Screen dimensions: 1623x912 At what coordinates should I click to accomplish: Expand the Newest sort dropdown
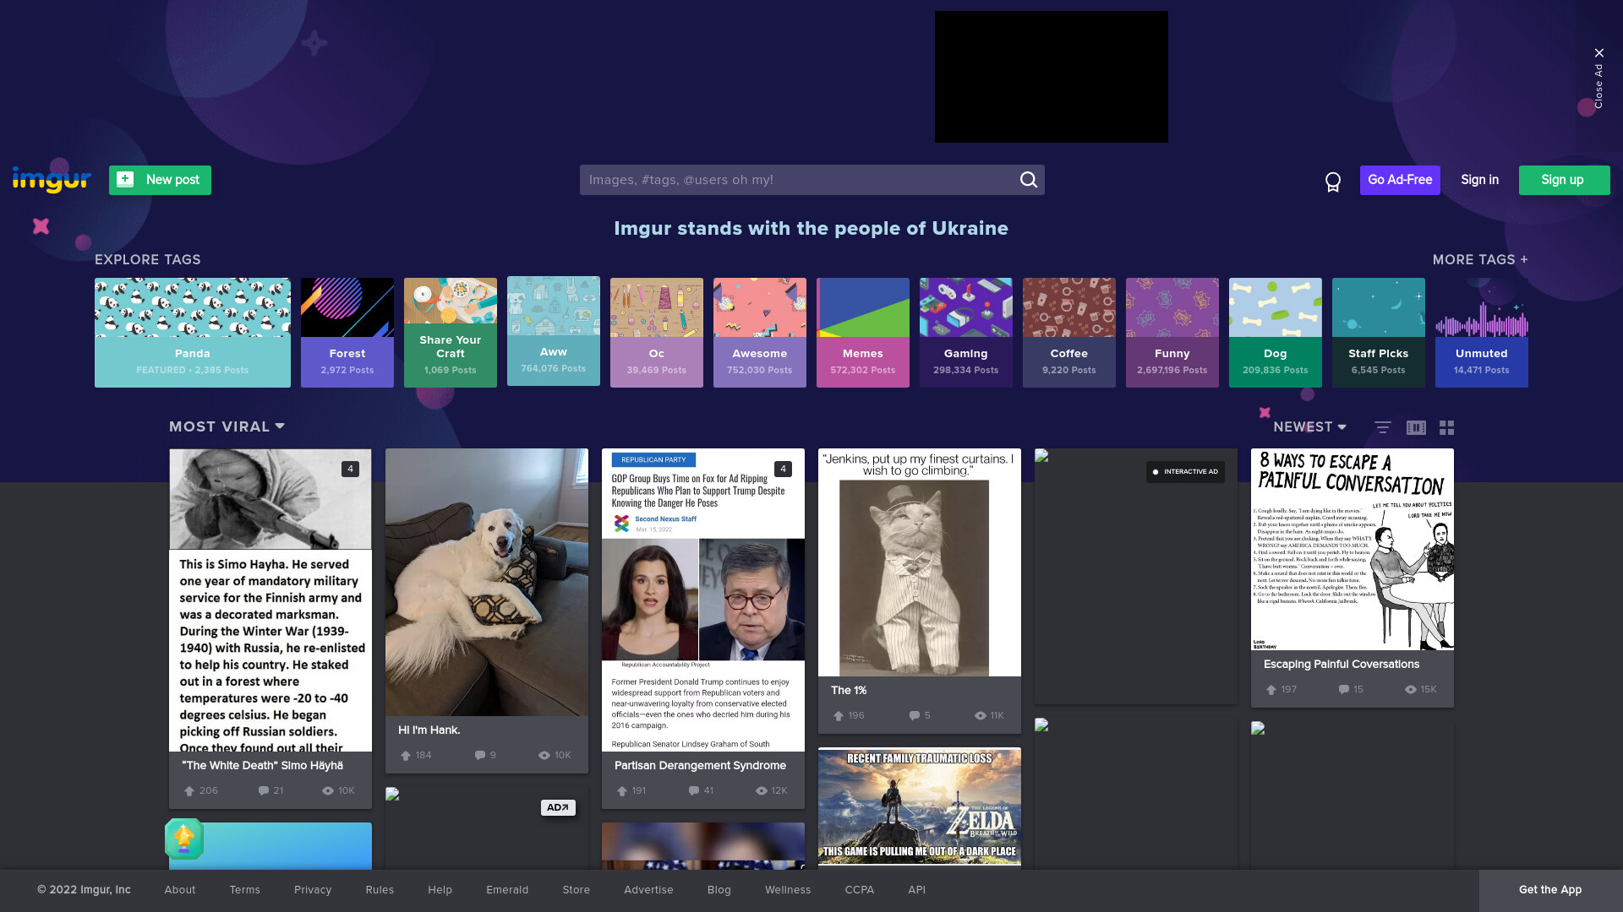[1309, 427]
